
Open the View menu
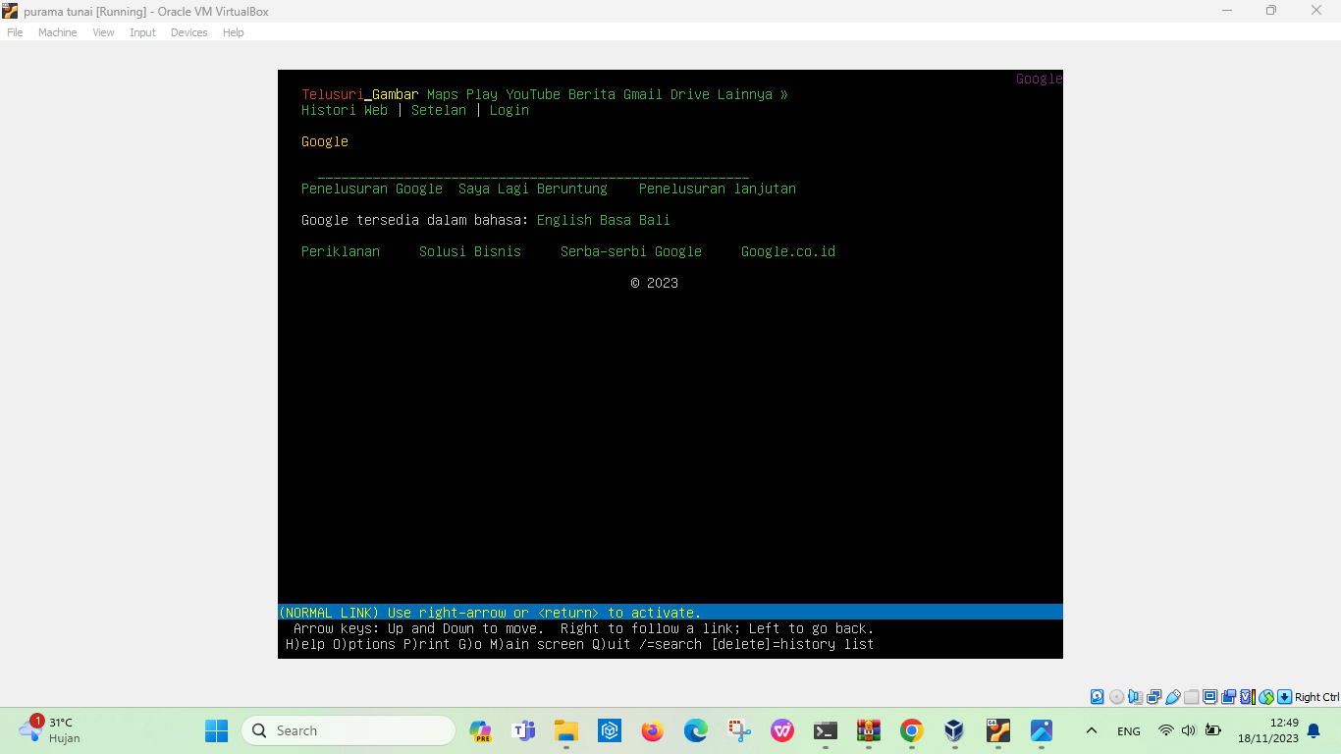coord(103,32)
